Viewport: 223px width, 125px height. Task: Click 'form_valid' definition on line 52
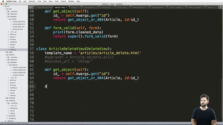(x=63, y=28)
